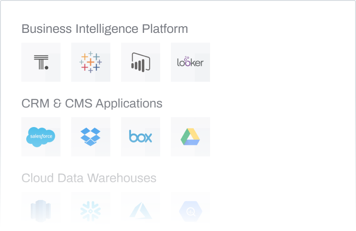Select the Salesforce cloud icon
Screen dimensions: 356x231
(41, 137)
